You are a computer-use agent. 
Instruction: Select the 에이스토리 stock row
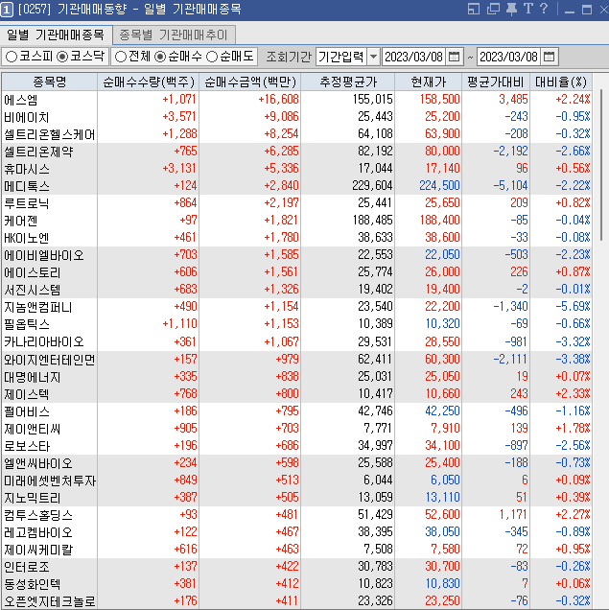point(297,272)
